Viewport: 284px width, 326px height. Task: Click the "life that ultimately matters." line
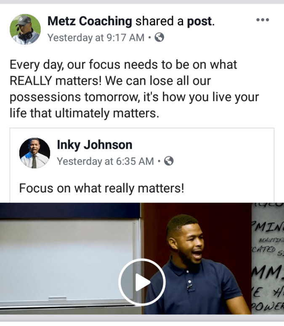click(x=84, y=113)
